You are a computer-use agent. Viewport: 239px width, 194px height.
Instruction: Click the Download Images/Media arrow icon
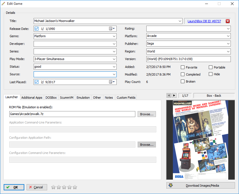tap(171, 185)
